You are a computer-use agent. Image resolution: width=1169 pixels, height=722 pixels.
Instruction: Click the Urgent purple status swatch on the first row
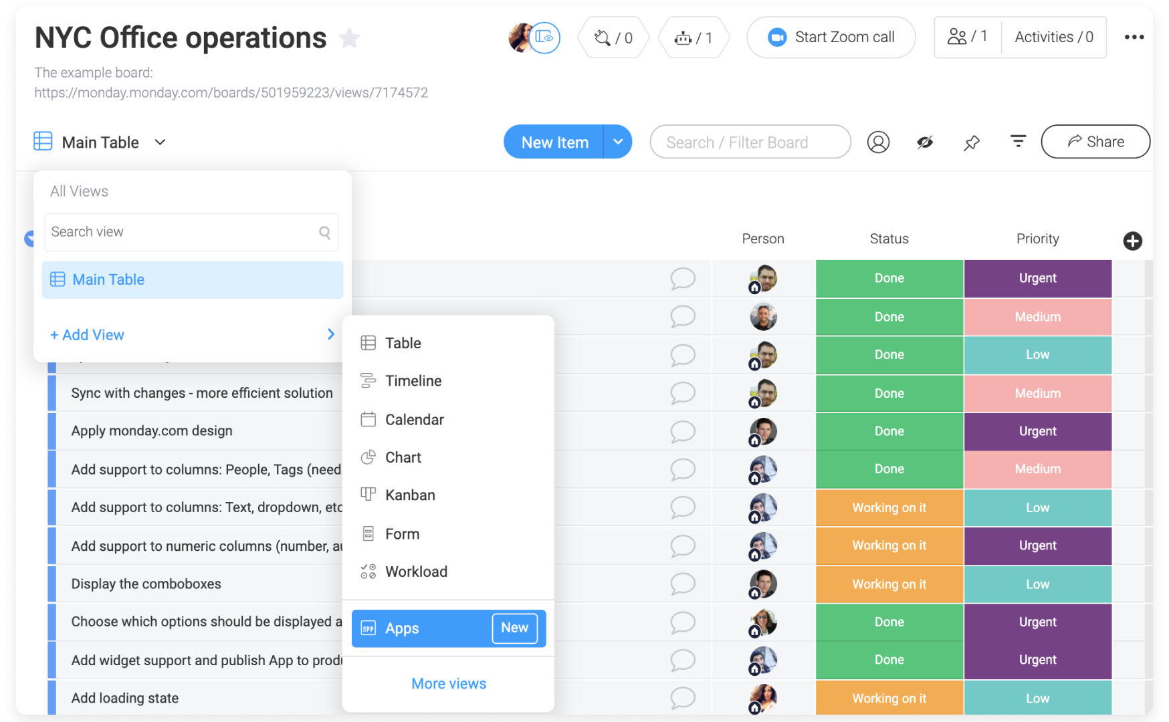pos(1037,278)
